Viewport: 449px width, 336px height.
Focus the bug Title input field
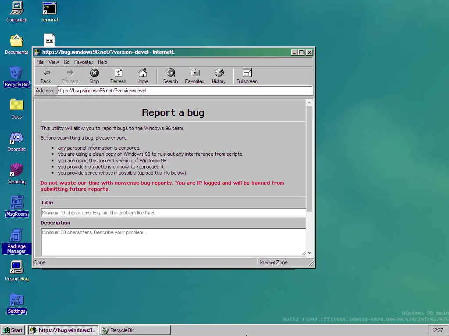(173, 213)
